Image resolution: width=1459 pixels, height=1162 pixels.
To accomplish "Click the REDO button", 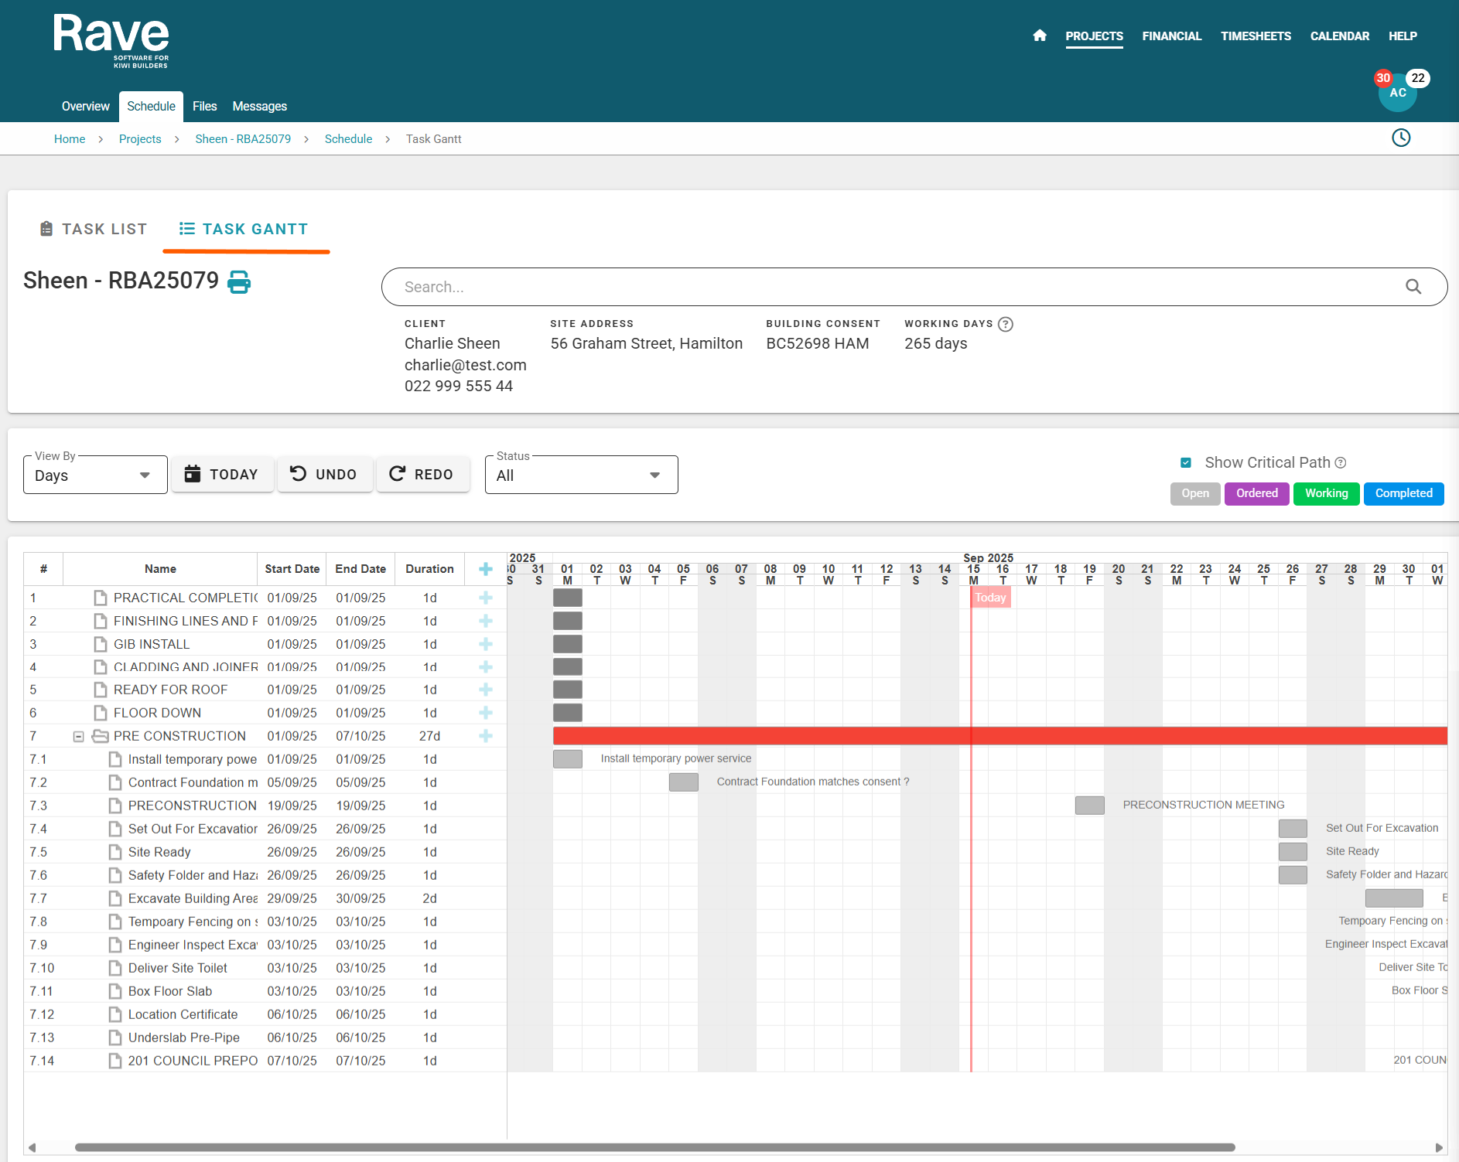I will coord(422,474).
